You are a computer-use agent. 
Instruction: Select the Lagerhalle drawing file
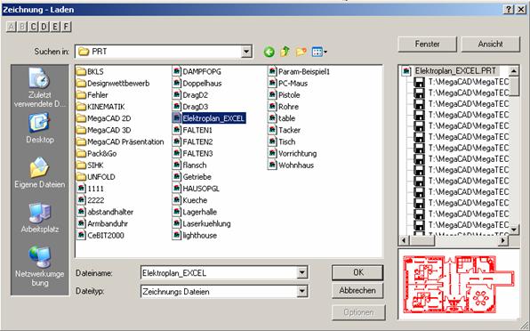click(x=195, y=212)
